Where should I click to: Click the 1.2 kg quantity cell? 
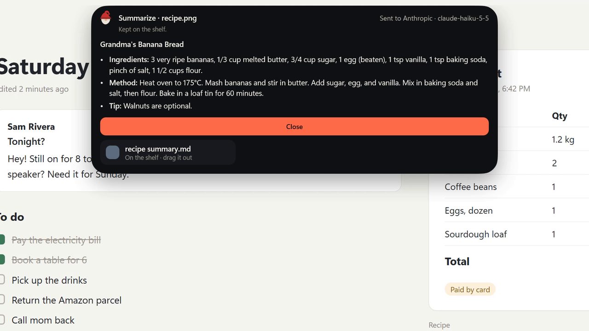click(x=563, y=139)
